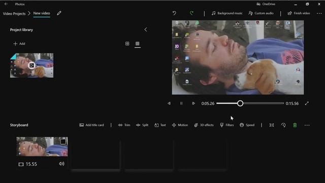Switch library to small thumbnail view
This screenshot has width=325, height=183.
pyautogui.click(x=138, y=43)
